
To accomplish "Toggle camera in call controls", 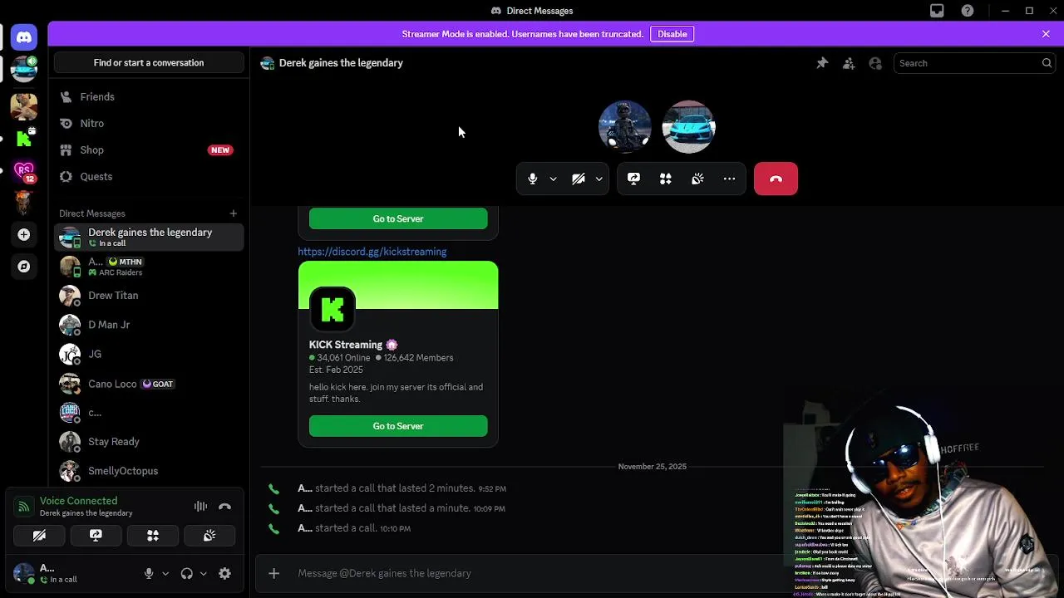I will click(579, 179).
